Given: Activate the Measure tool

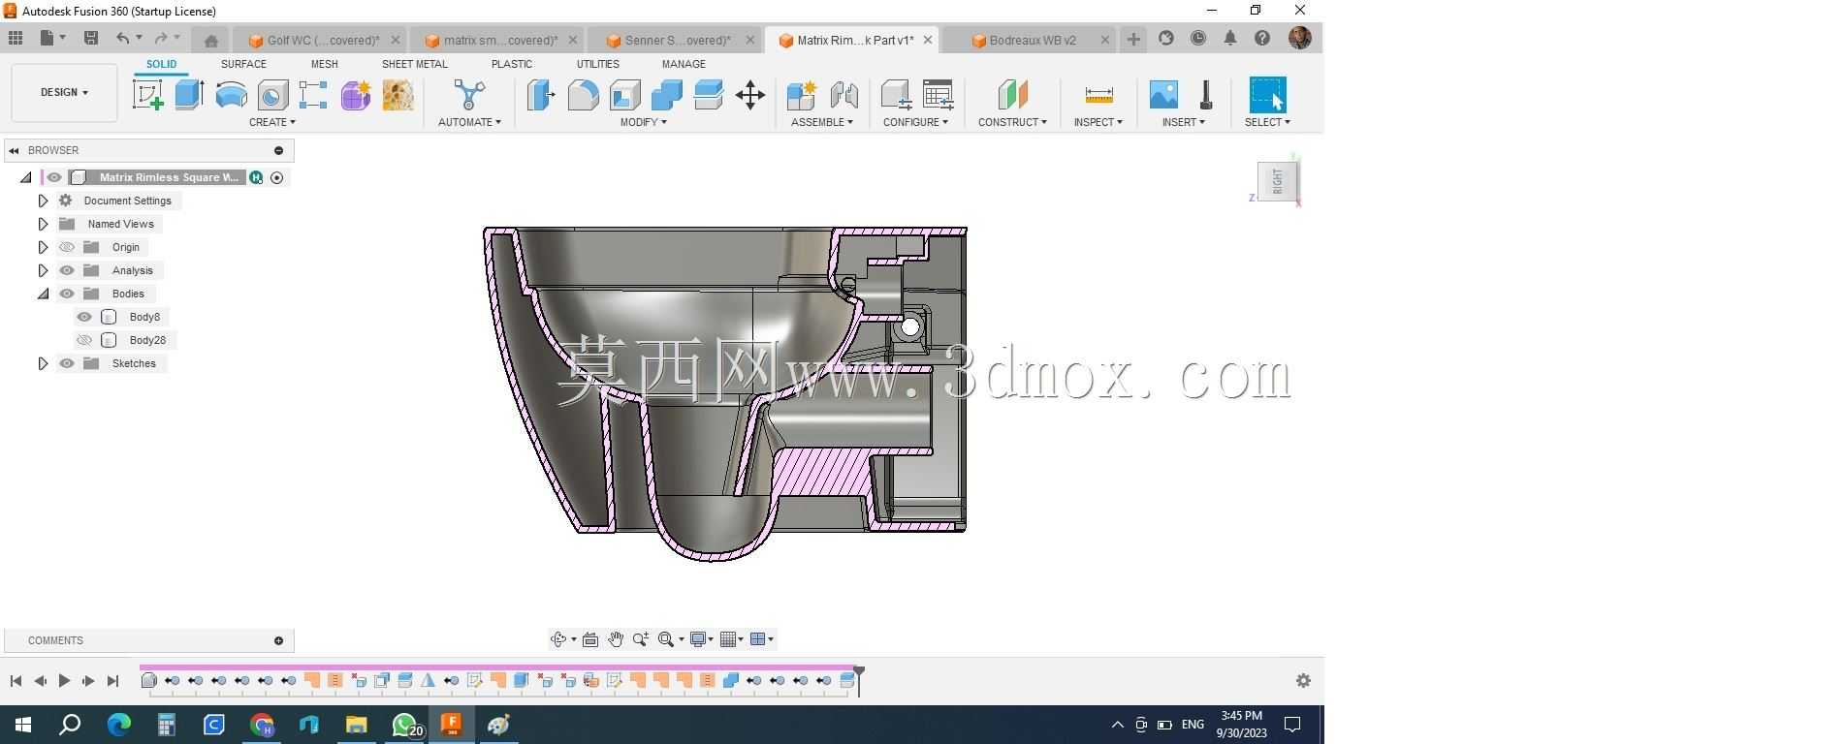Looking at the screenshot, I should (x=1098, y=95).
